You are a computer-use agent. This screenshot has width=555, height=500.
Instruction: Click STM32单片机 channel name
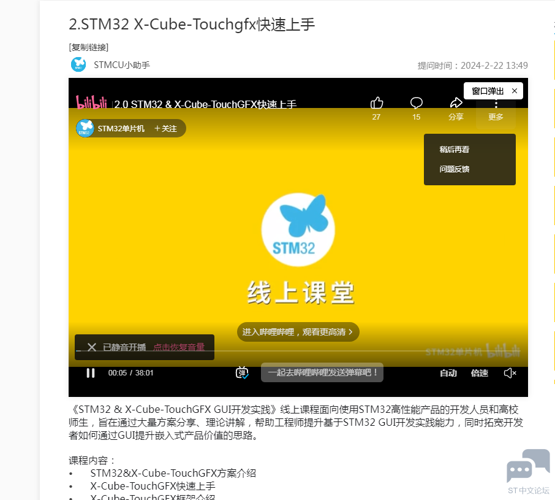tap(121, 129)
